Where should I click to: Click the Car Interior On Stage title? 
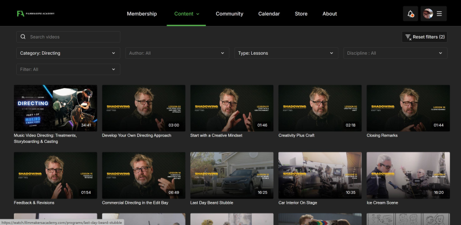pos(297,203)
